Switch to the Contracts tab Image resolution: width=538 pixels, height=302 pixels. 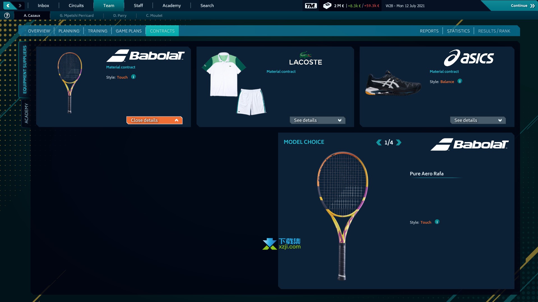162,31
